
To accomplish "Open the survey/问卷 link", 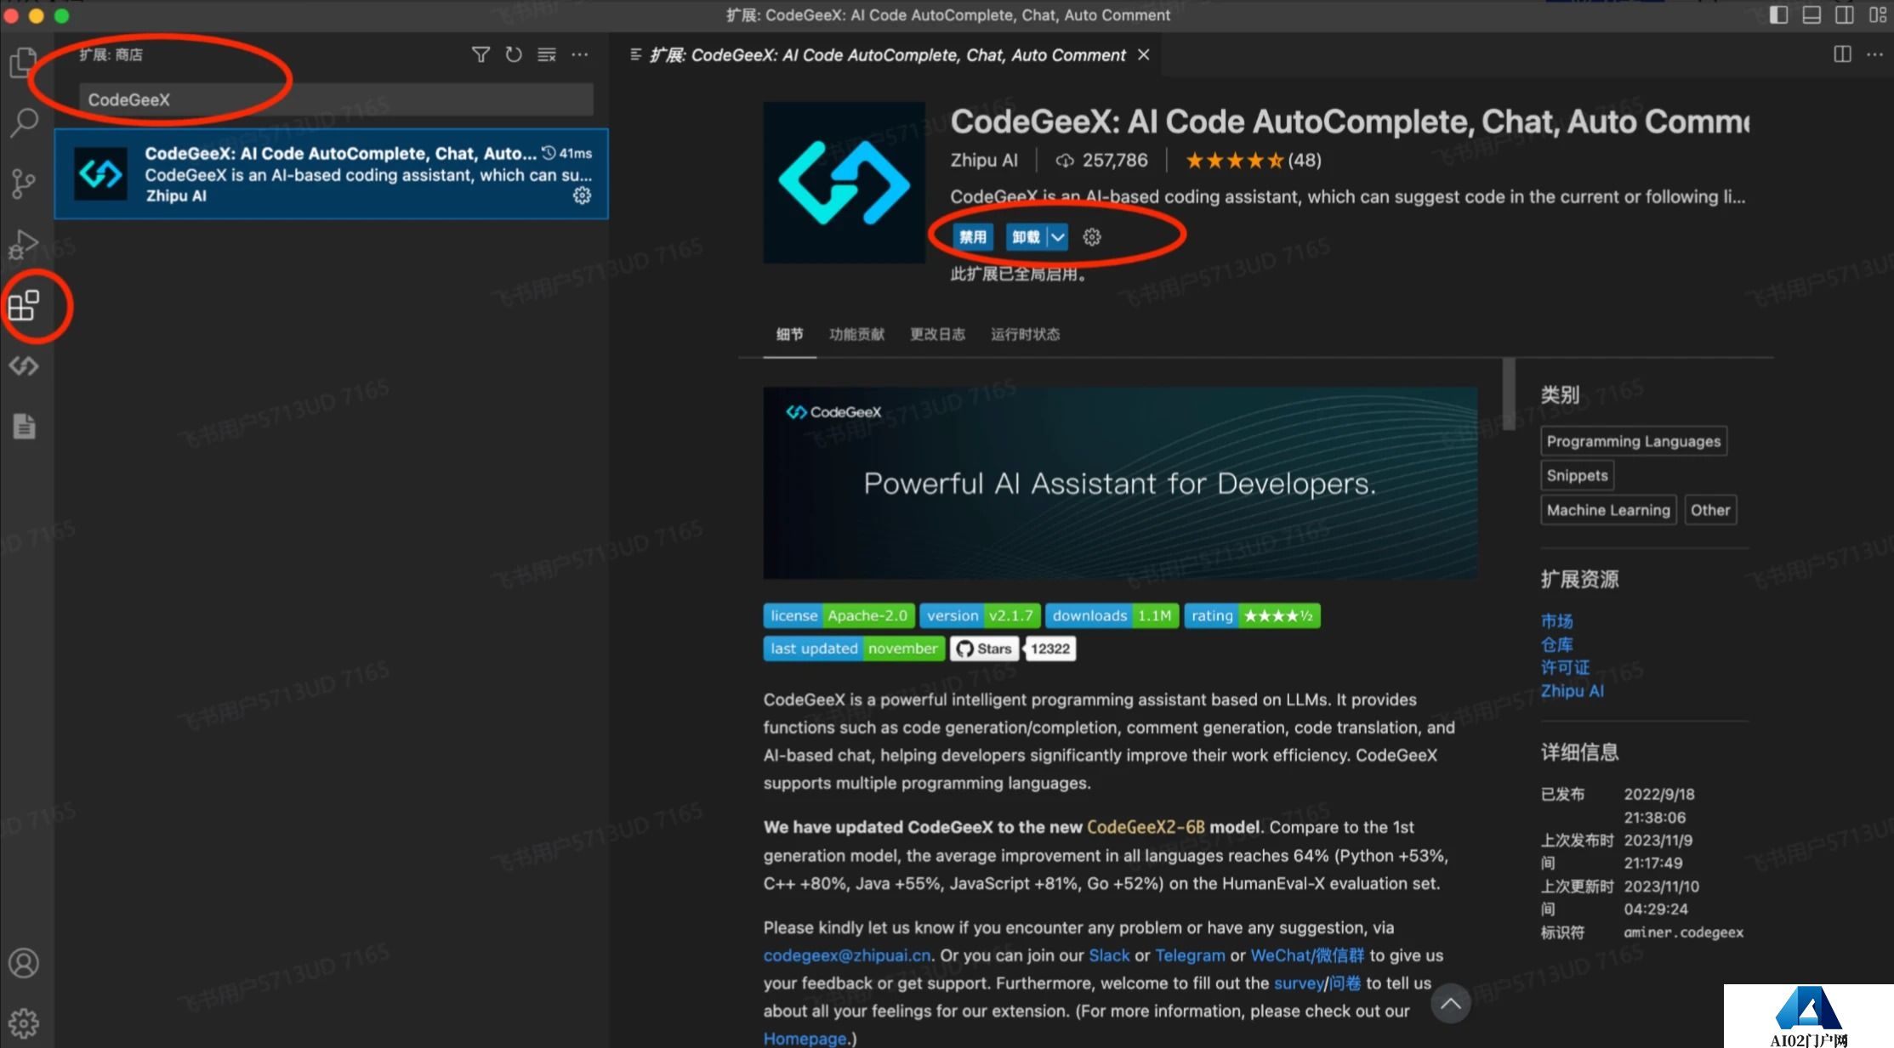I will (1317, 983).
